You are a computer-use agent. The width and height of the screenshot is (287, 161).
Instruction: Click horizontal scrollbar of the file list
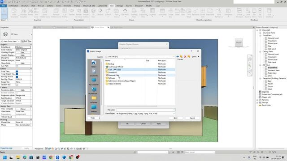[132, 106]
